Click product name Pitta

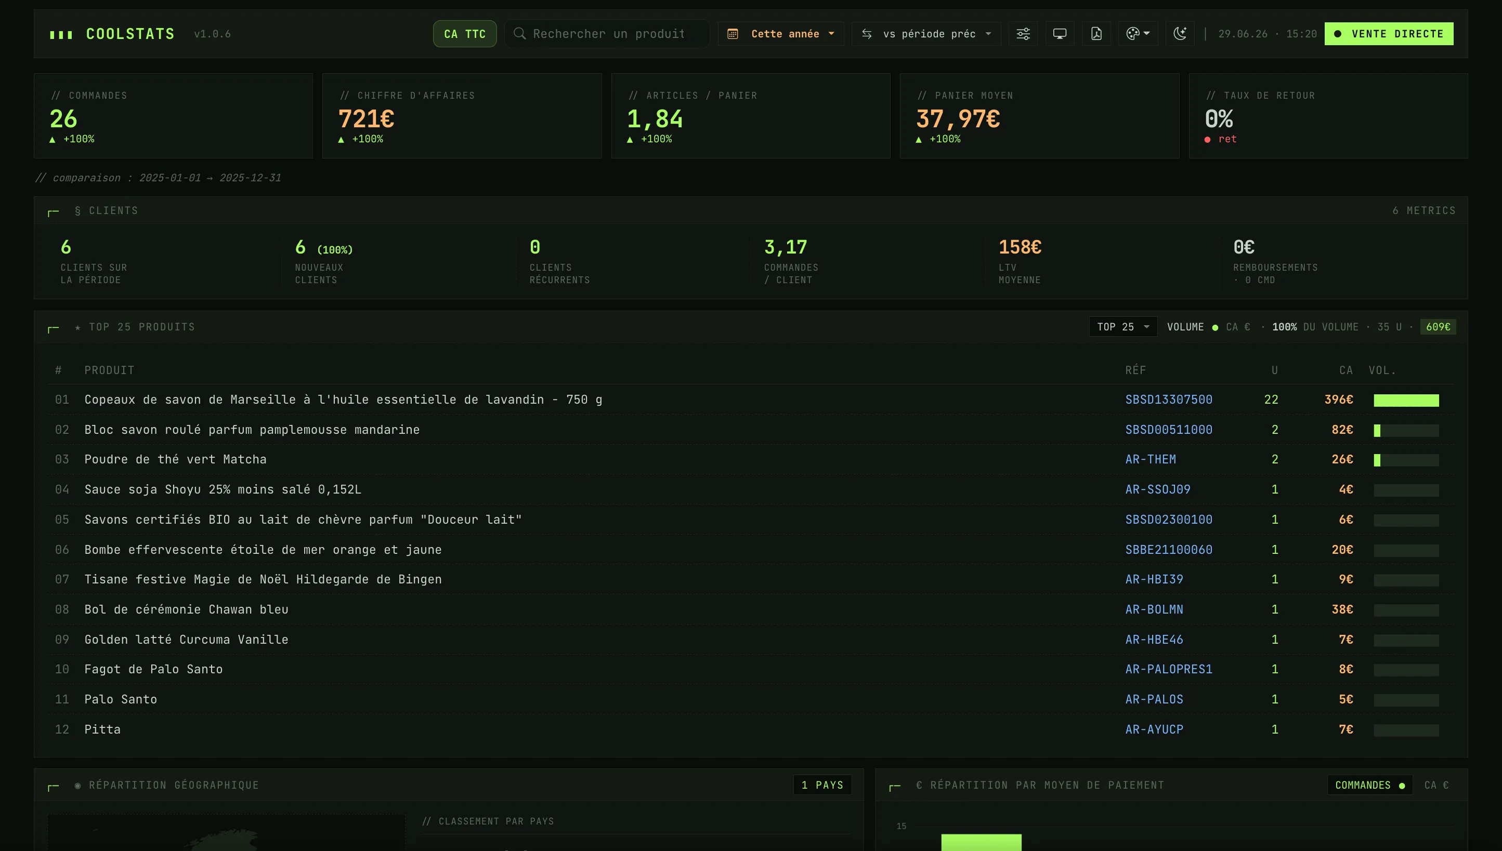pyautogui.click(x=102, y=729)
